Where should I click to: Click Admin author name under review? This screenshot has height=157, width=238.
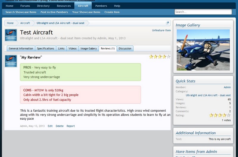24,126
